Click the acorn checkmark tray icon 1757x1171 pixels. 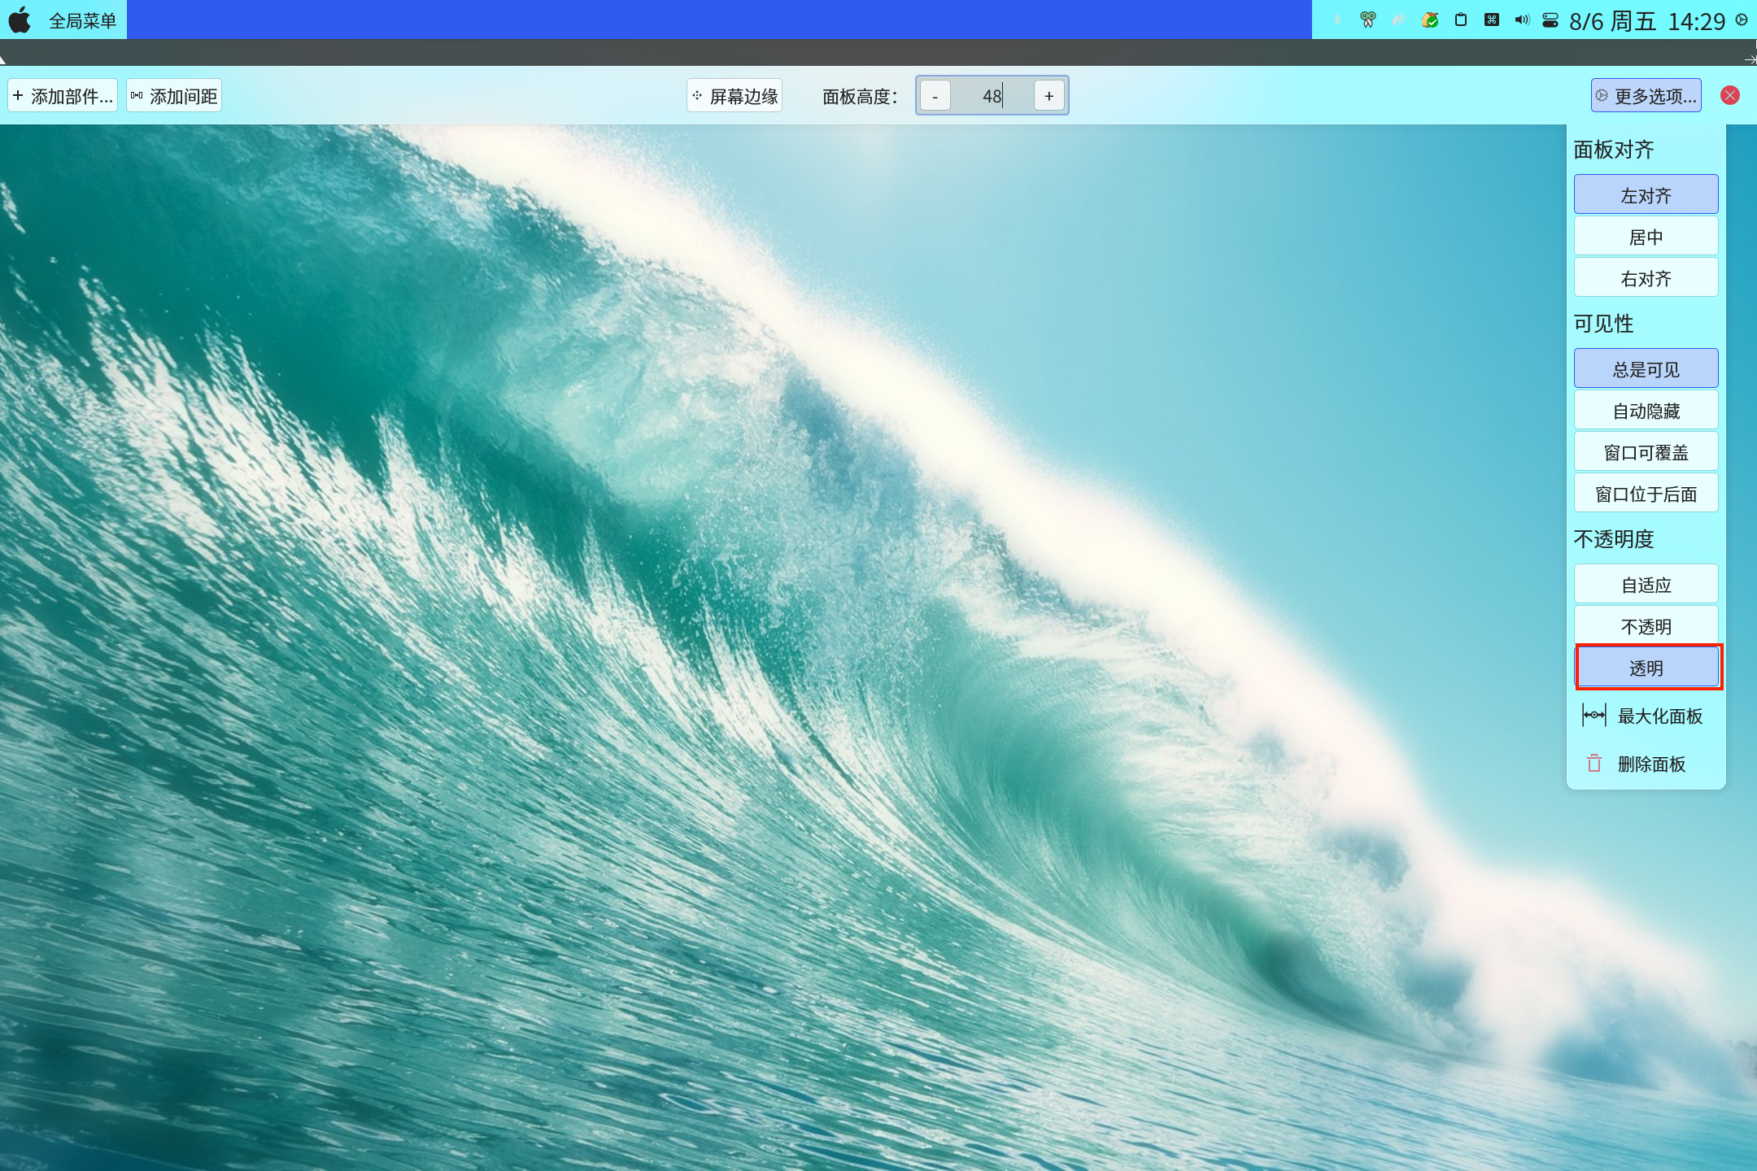coord(1429,20)
